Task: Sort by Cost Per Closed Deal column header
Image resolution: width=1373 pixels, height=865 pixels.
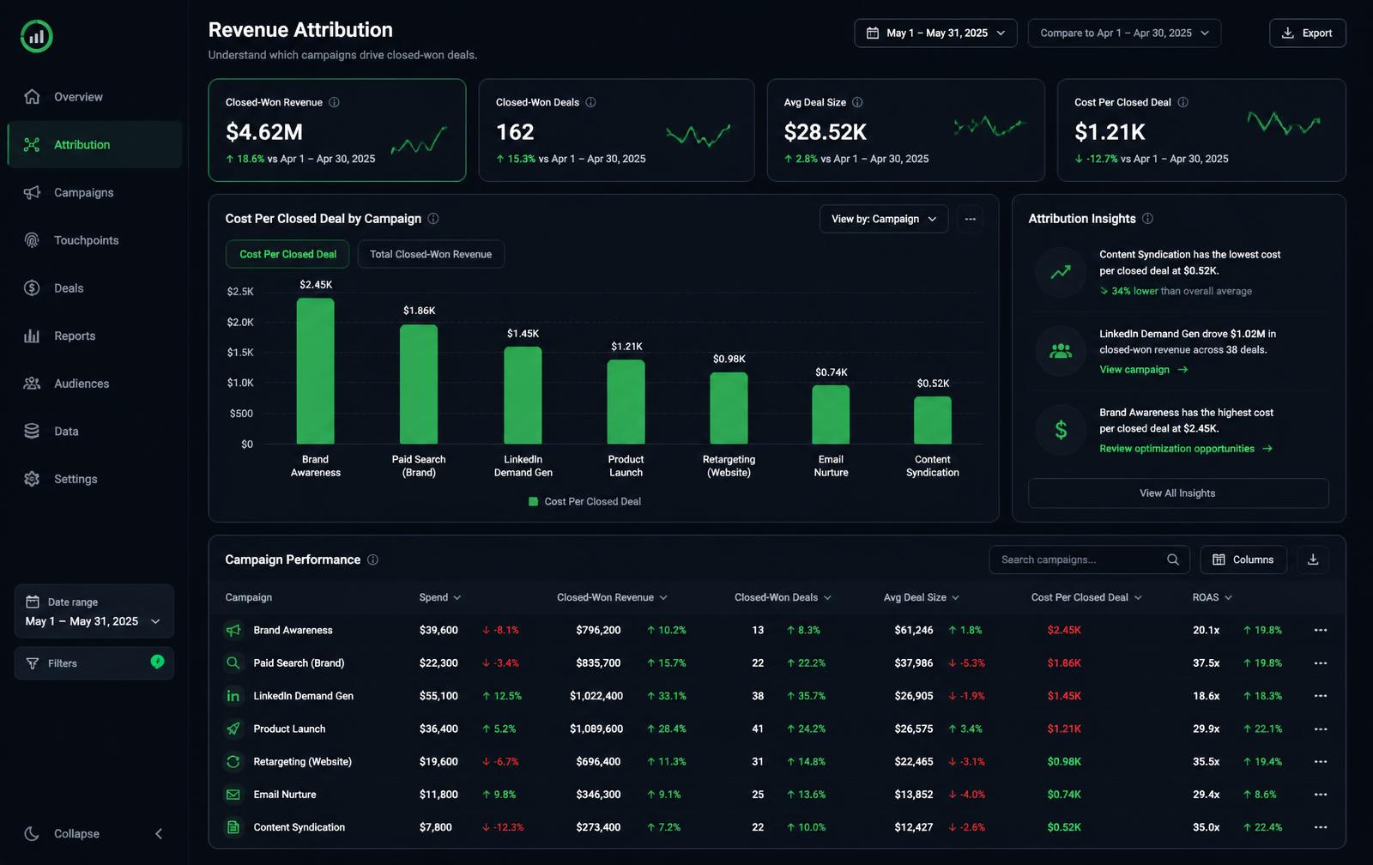Action: [x=1086, y=597]
